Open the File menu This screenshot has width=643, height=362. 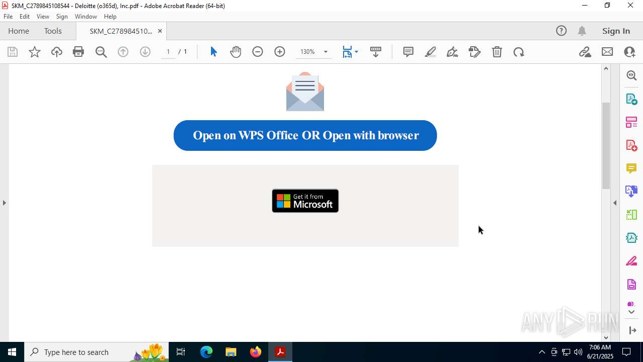[8, 17]
